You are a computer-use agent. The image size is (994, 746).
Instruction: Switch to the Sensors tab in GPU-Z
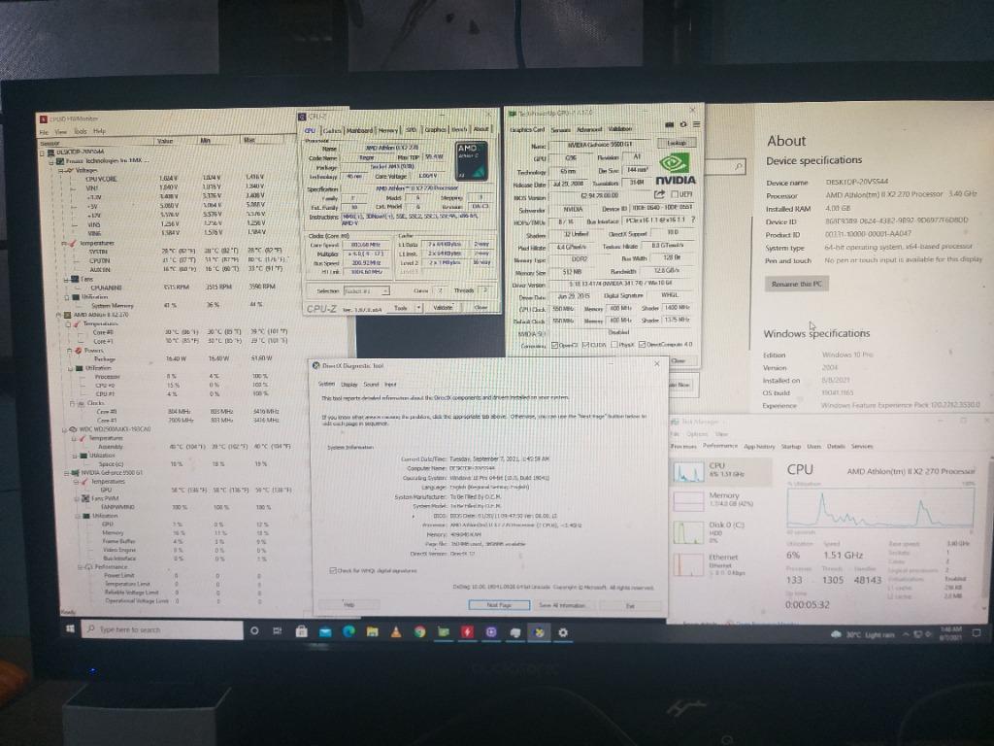click(560, 129)
